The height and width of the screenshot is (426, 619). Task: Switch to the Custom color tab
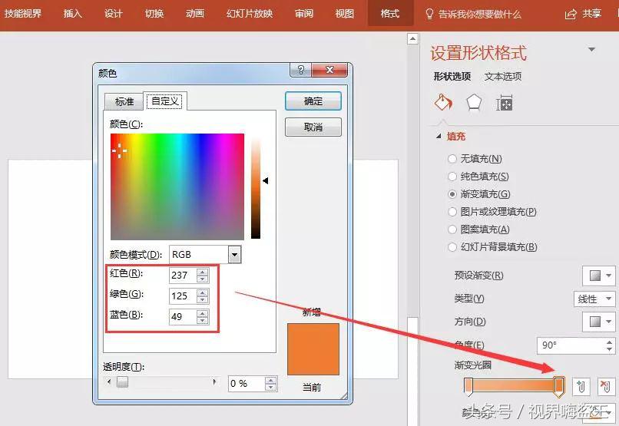165,101
